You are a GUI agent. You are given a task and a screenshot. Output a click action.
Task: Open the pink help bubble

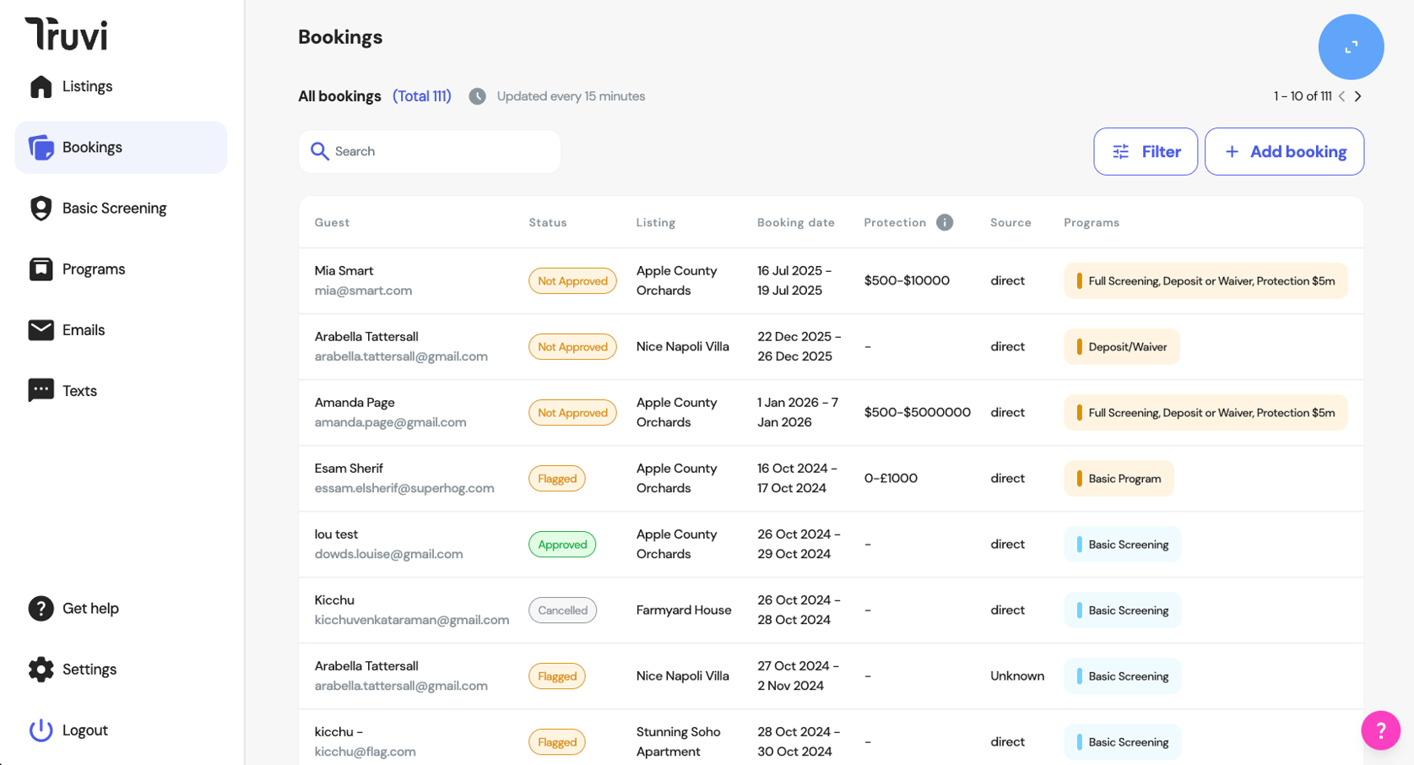(x=1380, y=730)
